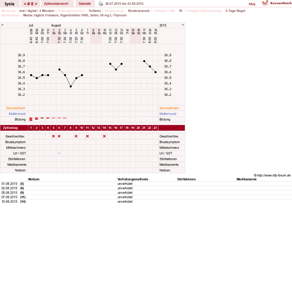Click light bleeding mark on cycle day 3
Screen dimensions: 292x286
tap(42, 118)
